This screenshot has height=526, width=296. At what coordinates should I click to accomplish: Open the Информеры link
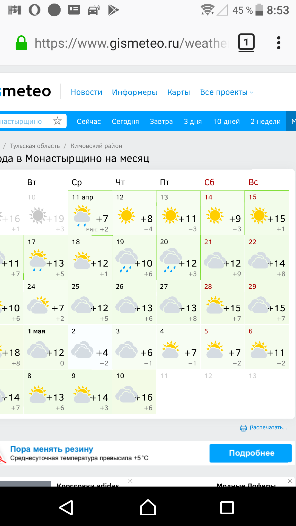[135, 92]
